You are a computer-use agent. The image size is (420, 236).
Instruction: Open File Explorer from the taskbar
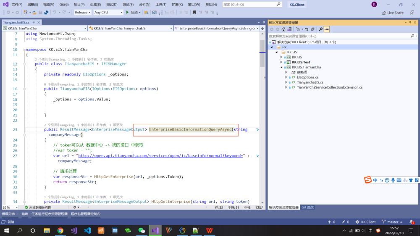point(47,231)
